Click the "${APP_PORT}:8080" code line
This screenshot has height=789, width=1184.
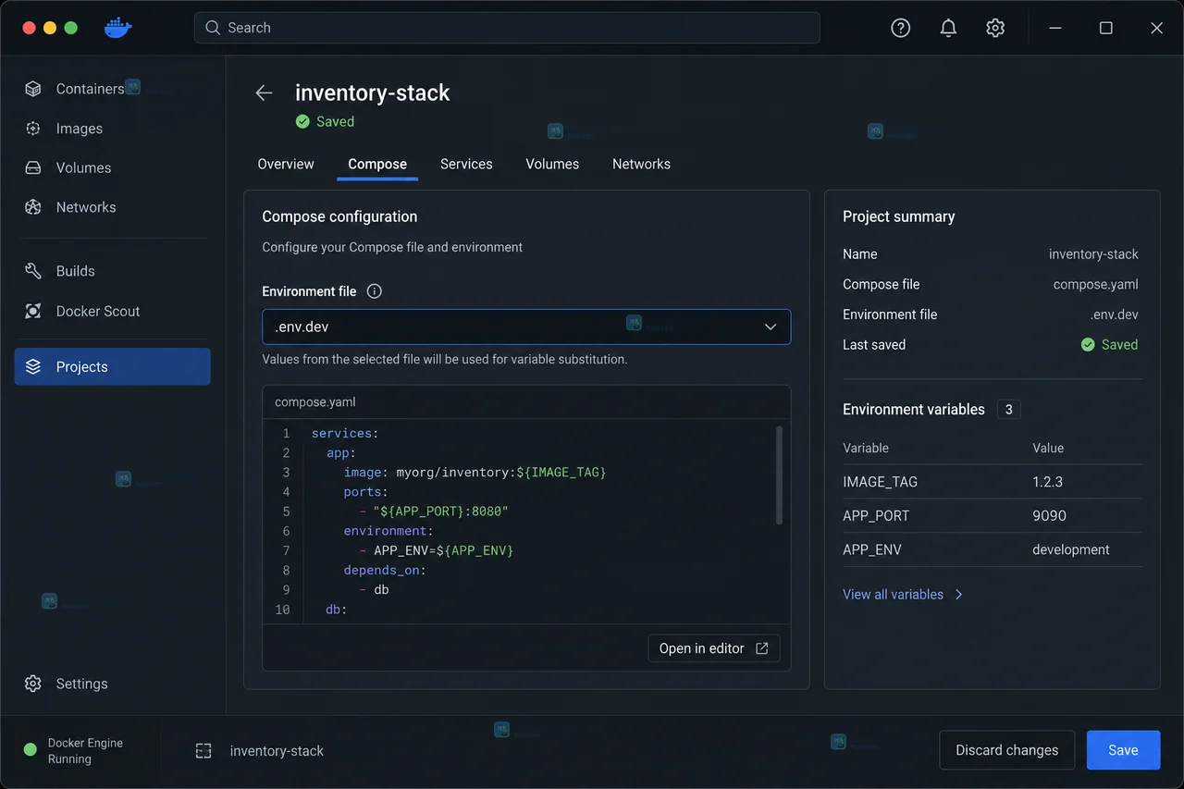coord(435,512)
